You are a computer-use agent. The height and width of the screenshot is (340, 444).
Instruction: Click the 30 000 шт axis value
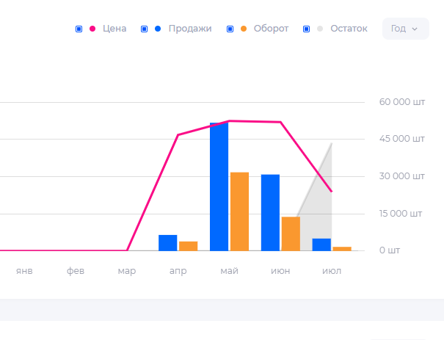tap(402, 176)
